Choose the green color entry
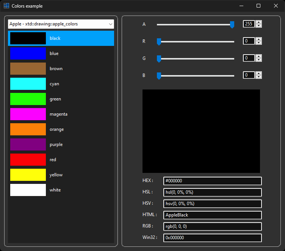The height and width of the screenshot is (251, 285). 28,99
